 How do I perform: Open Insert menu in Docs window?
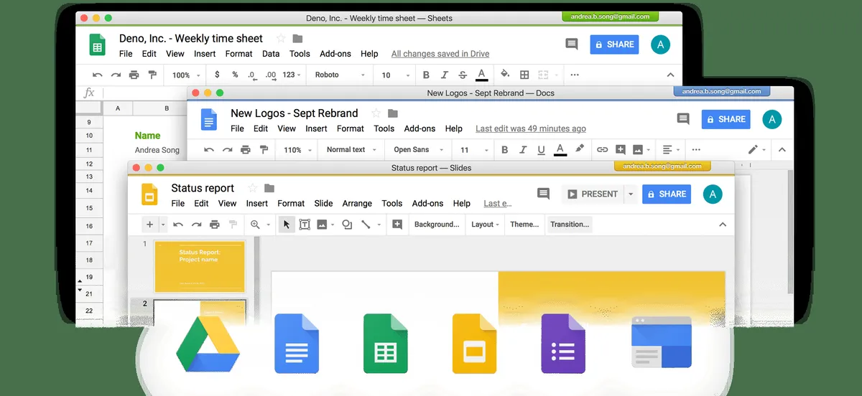pos(316,128)
